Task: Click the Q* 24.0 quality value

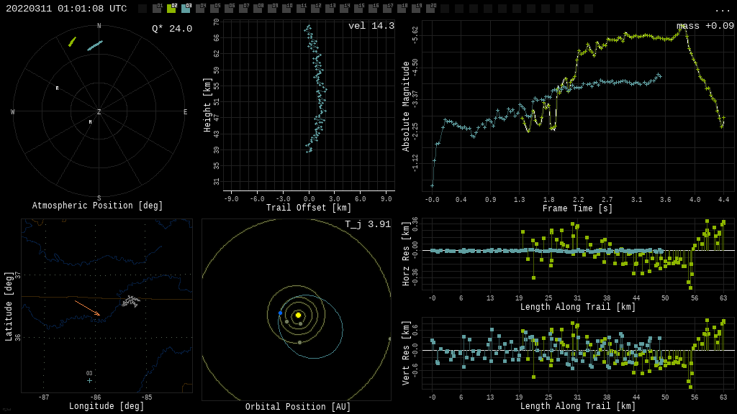Action: [172, 29]
